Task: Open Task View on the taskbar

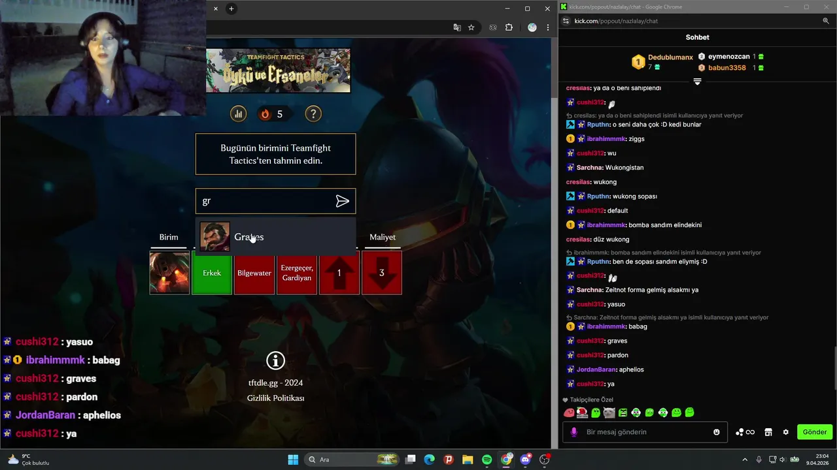Action: (410, 460)
